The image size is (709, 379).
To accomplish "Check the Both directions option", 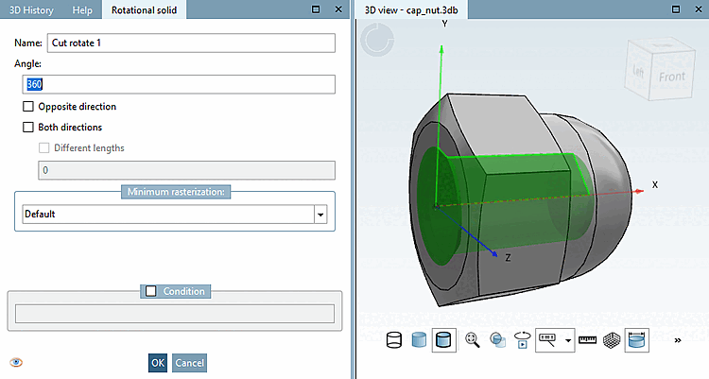I will pos(27,127).
